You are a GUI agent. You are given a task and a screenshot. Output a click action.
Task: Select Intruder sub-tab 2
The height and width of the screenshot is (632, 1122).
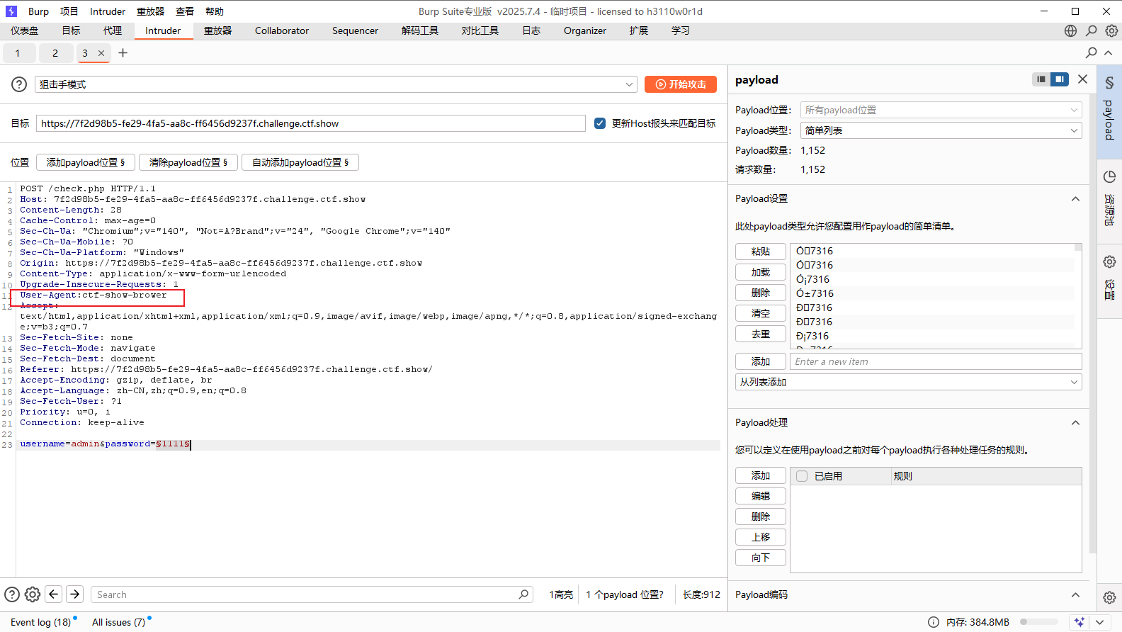coord(55,53)
